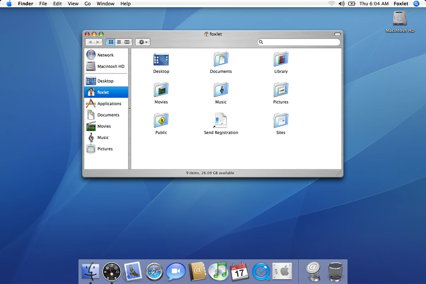The width and height of the screenshot is (426, 284).
Task: Navigate back using the toolbar arrow
Action: 90,42
